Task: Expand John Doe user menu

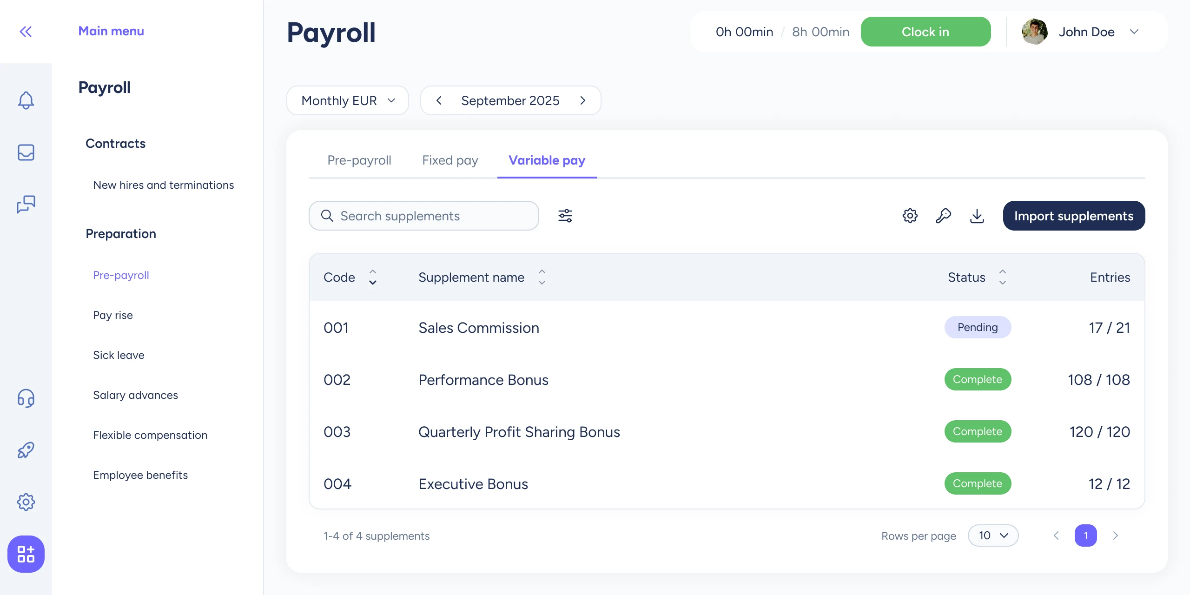Action: tap(1134, 32)
